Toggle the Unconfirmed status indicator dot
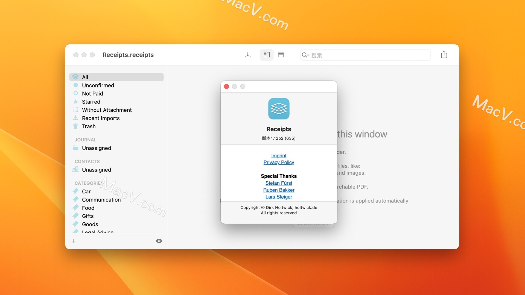The image size is (525, 295). click(x=76, y=85)
